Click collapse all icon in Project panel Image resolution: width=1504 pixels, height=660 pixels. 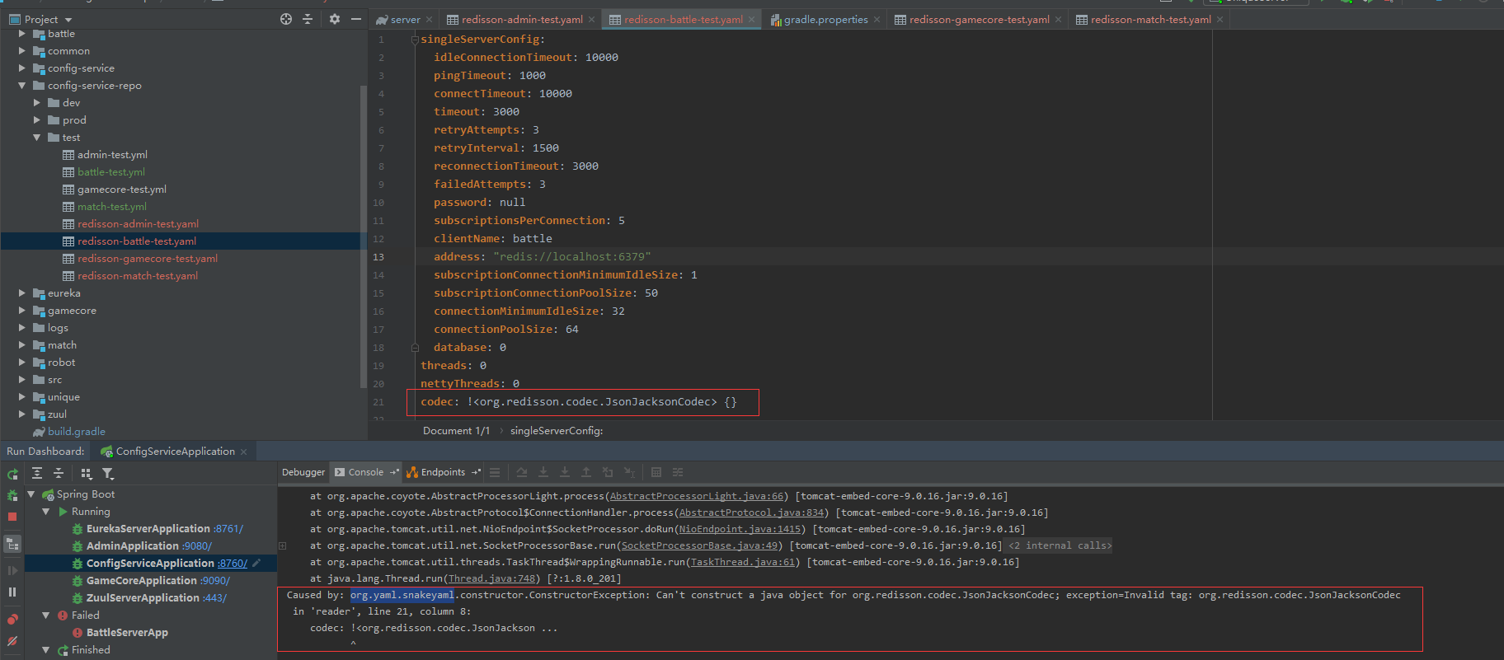click(x=308, y=19)
